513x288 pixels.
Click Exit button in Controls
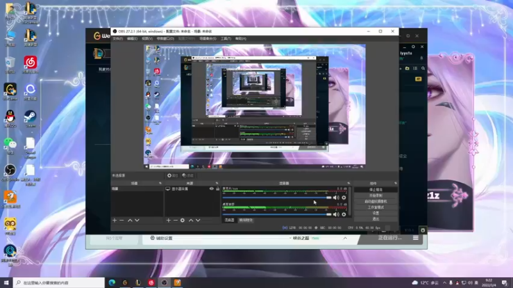pyautogui.click(x=376, y=219)
